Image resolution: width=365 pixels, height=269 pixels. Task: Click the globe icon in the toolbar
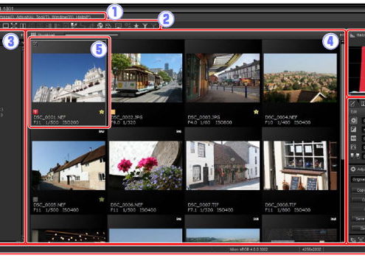pyautogui.click(x=100, y=26)
